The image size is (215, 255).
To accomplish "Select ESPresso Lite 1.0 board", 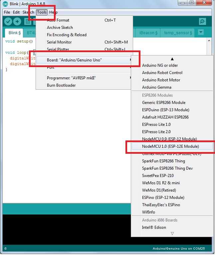I will [x=172, y=125].
